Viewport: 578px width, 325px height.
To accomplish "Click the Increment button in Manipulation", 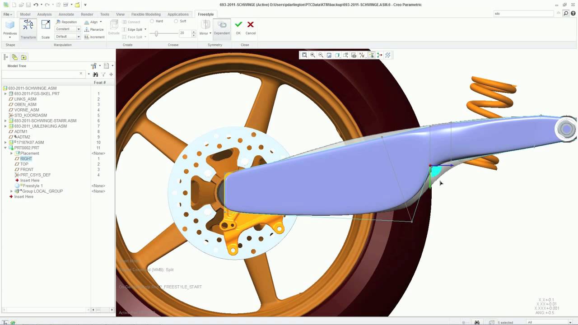I will (94, 37).
